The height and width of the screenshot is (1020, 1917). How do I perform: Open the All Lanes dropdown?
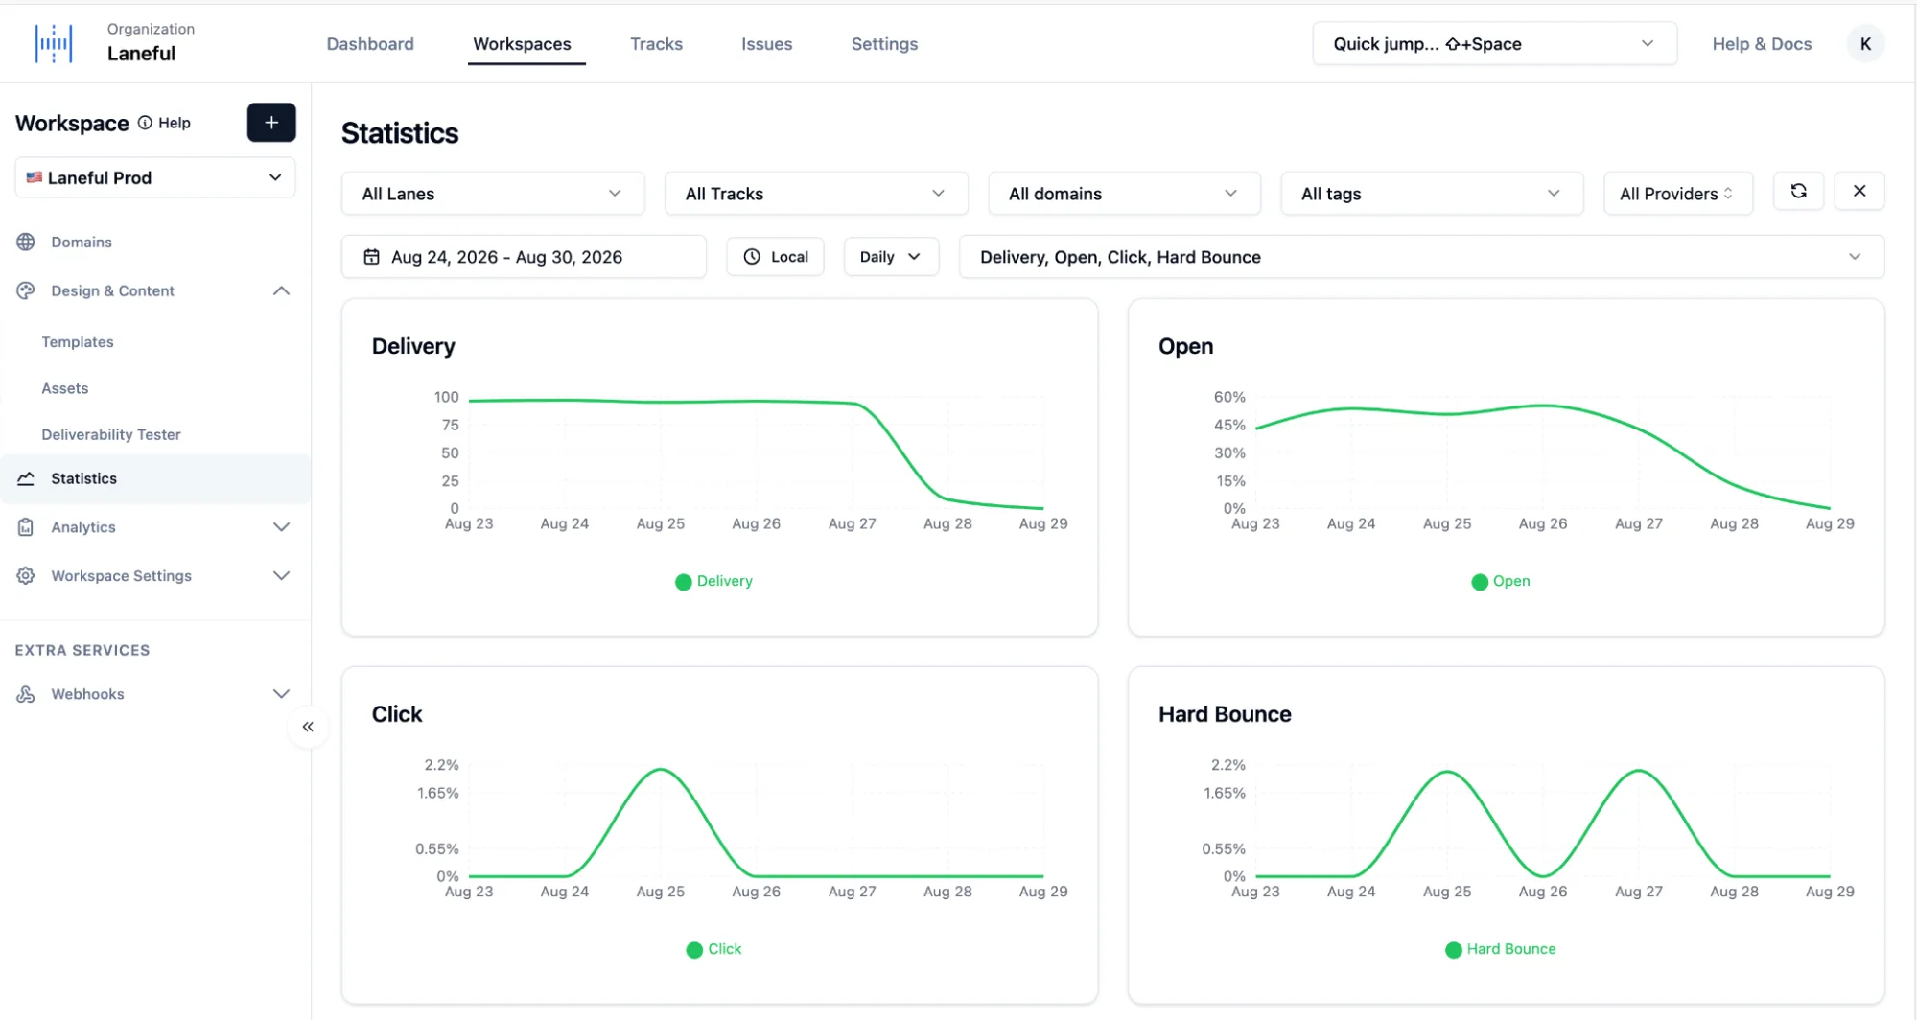coord(493,194)
